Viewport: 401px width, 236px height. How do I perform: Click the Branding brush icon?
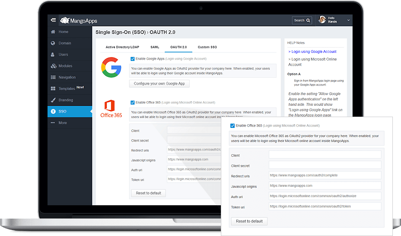[53, 100]
